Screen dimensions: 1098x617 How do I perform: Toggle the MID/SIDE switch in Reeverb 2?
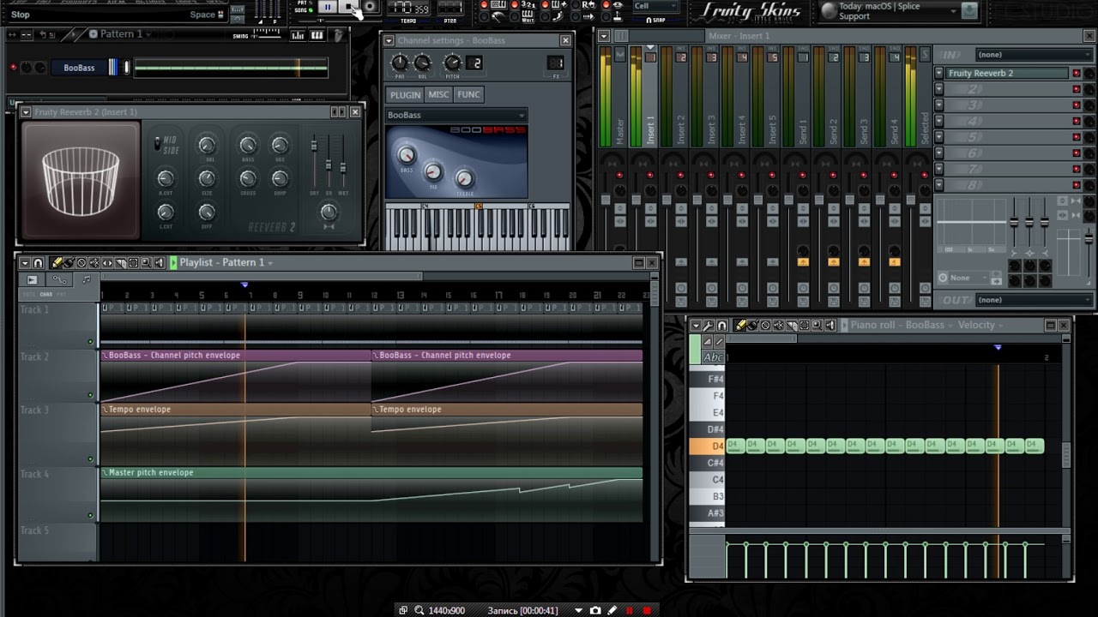[157, 144]
